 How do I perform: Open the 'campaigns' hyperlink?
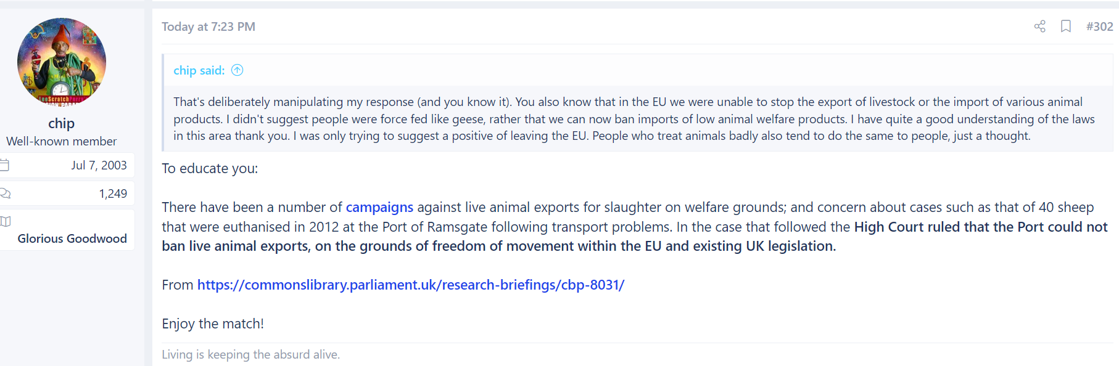click(379, 207)
